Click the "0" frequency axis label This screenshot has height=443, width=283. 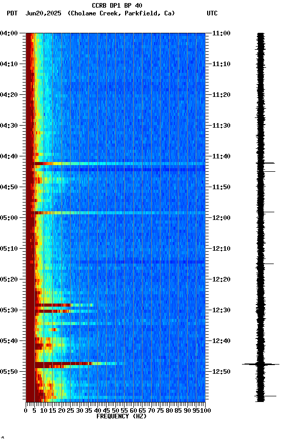[26, 411]
